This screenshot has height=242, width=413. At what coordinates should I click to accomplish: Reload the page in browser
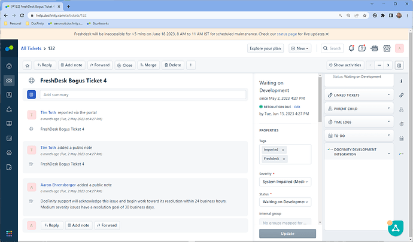coord(22,16)
